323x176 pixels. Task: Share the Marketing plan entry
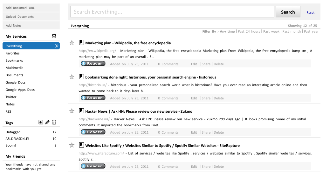pyautogui.click(x=206, y=64)
